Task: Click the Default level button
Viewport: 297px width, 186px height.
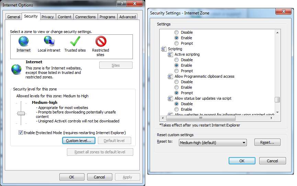Action: pos(114,141)
